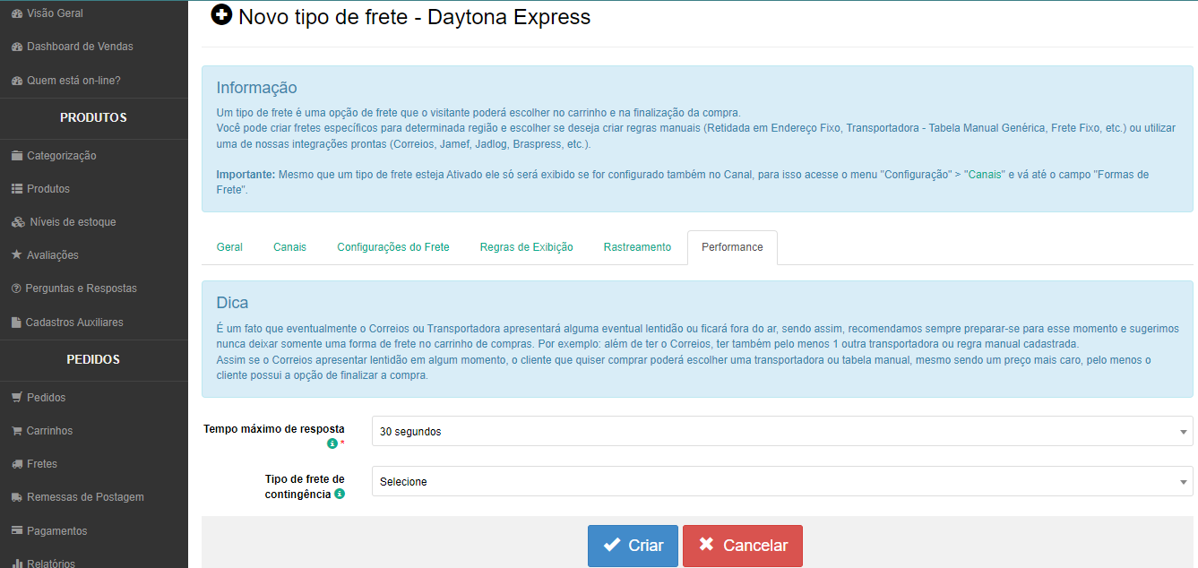The height and width of the screenshot is (568, 1198).
Task: Click the Categorização folder icon
Action: tap(17, 156)
